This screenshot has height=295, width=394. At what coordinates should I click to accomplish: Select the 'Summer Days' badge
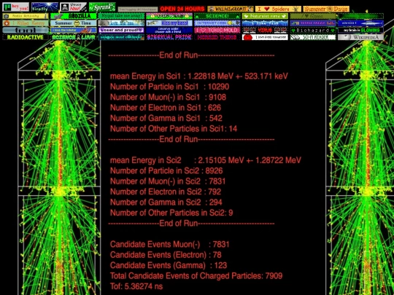click(326, 9)
